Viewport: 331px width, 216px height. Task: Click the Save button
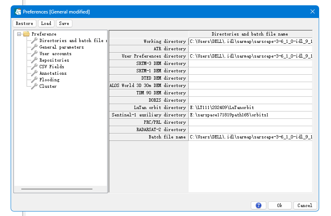64,23
